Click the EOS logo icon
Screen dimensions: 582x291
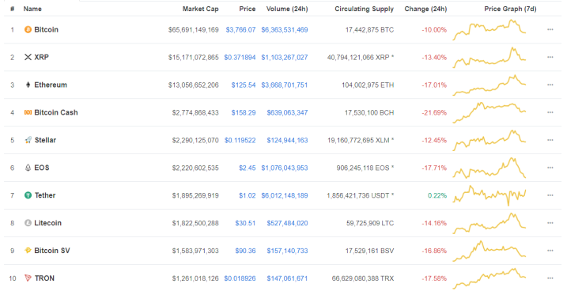pyautogui.click(x=28, y=168)
